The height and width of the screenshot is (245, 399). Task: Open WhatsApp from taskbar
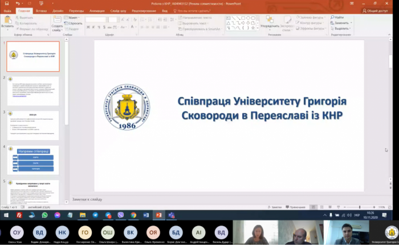pyautogui.click(x=44, y=215)
